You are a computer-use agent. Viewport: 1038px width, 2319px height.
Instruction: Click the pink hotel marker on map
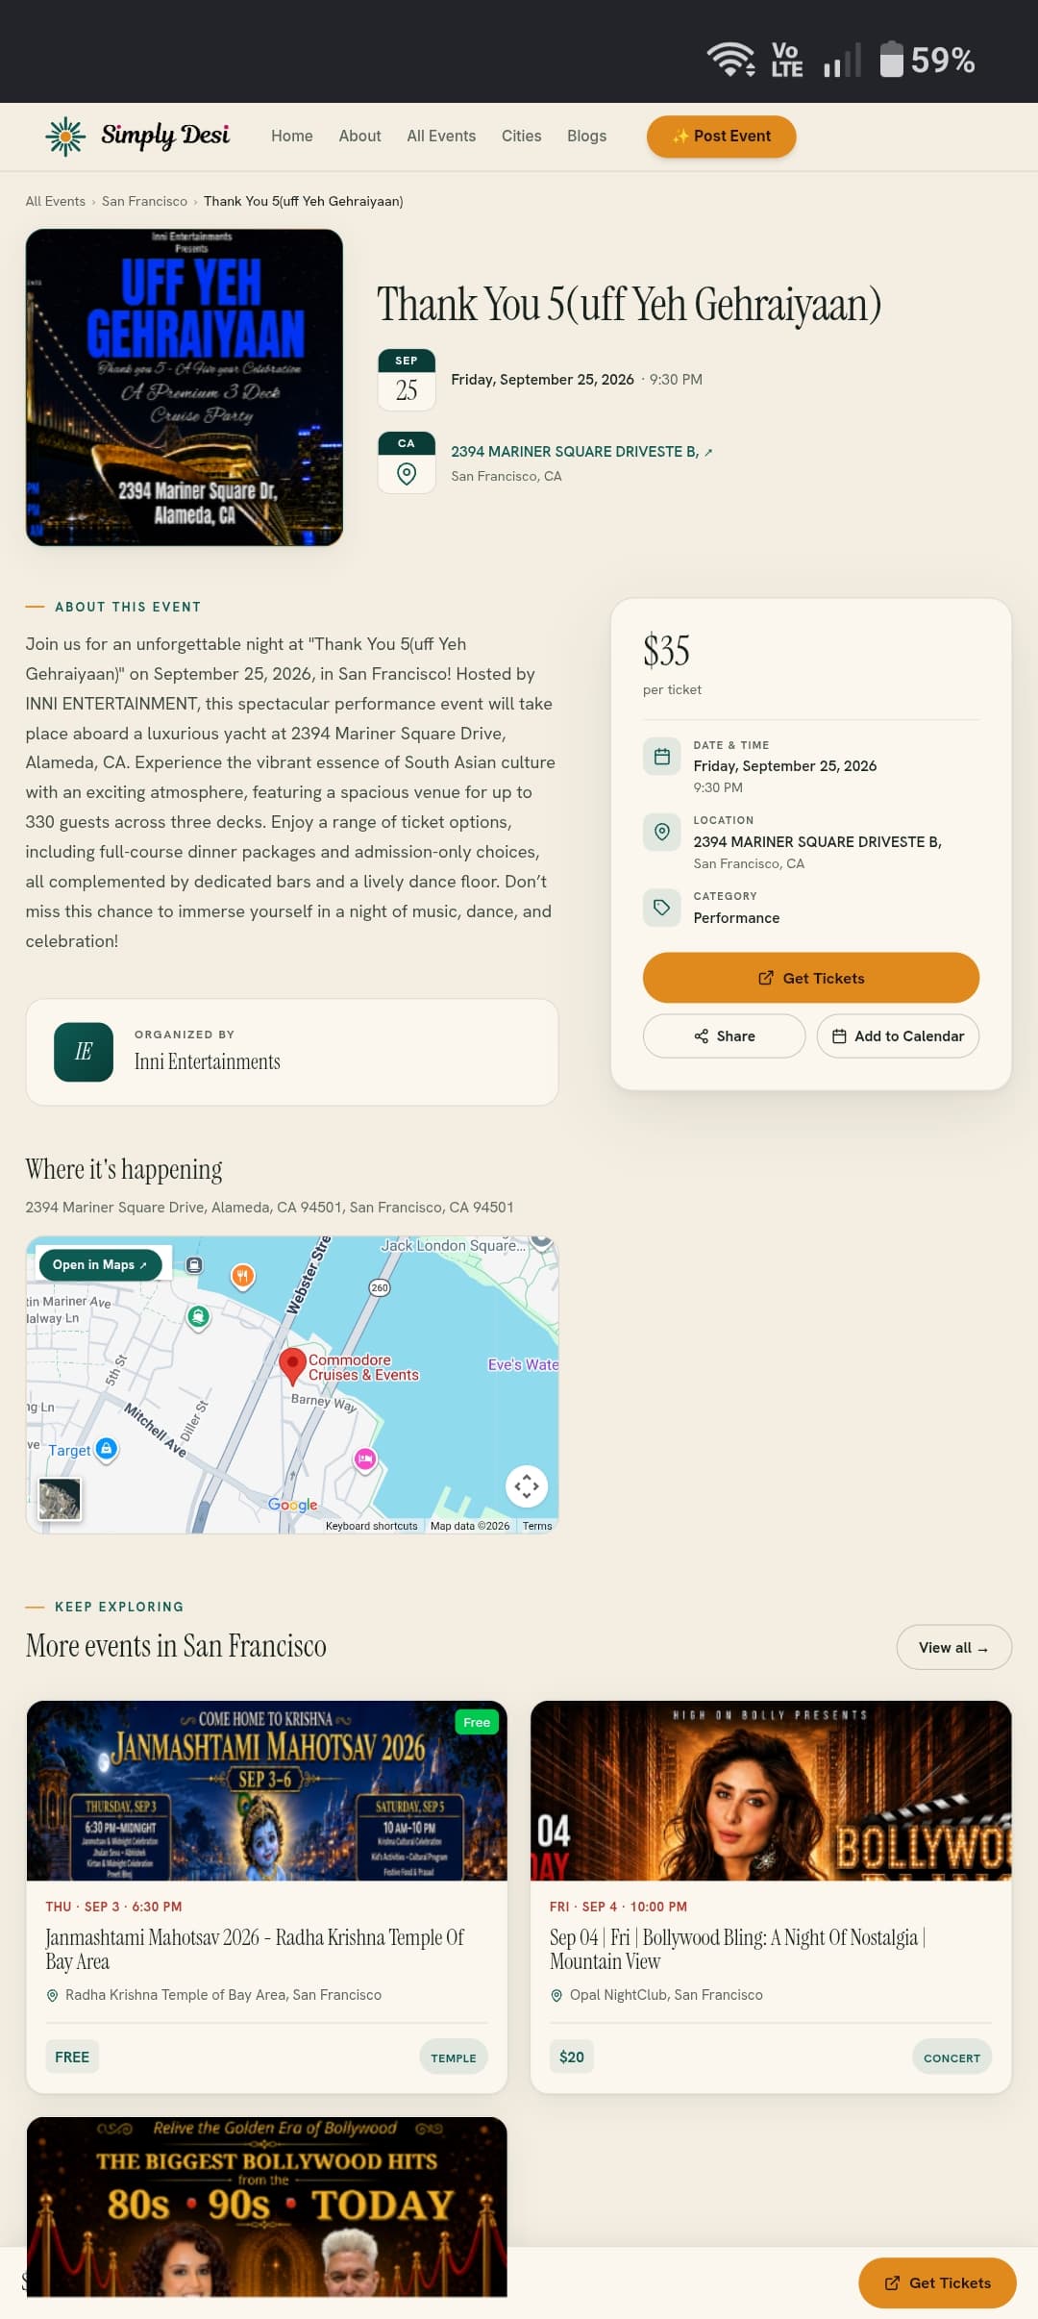364,1459
